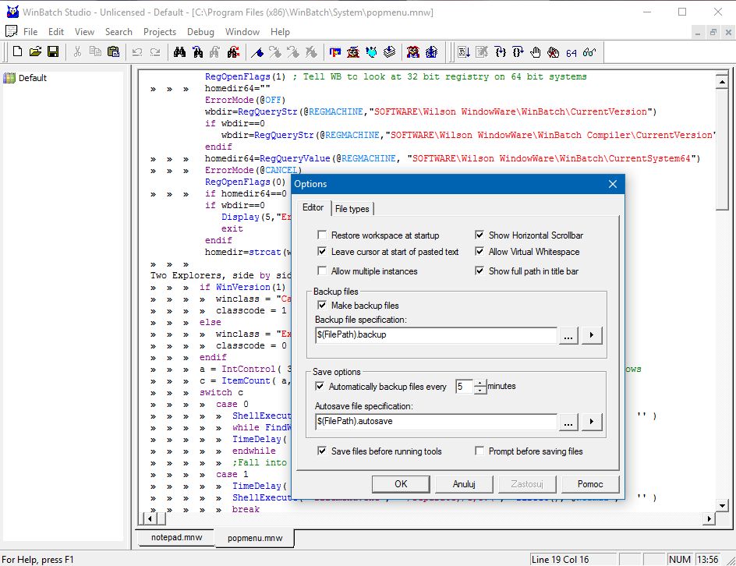Open the File menu
This screenshot has height=566, width=736.
point(30,32)
